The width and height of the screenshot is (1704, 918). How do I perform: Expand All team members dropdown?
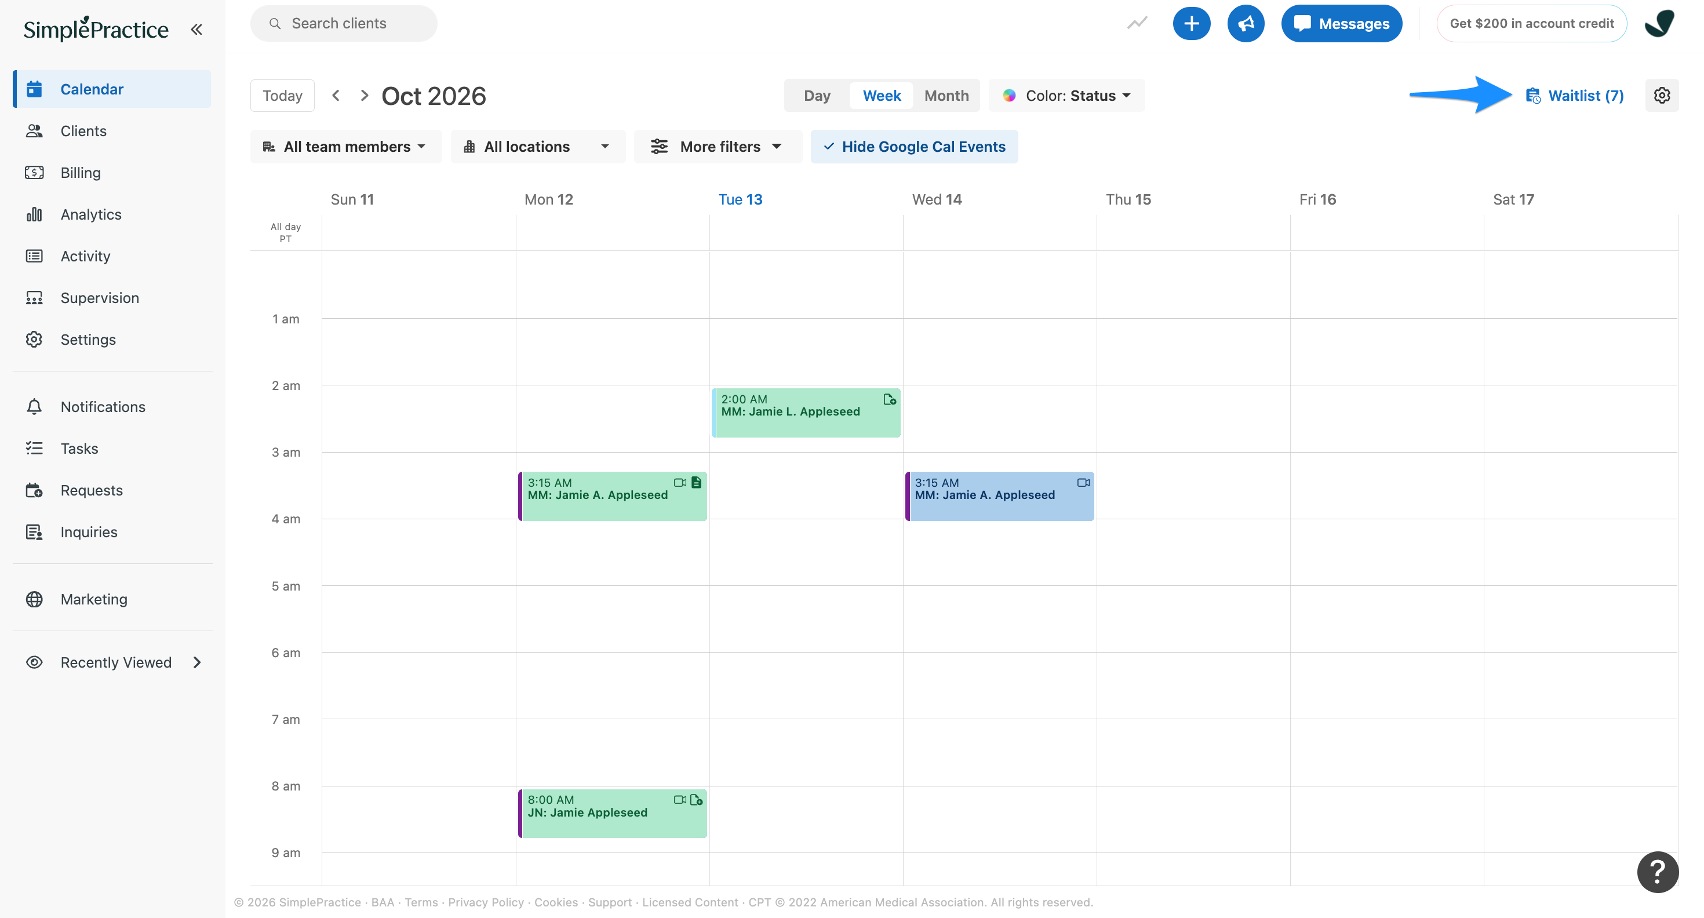345,147
